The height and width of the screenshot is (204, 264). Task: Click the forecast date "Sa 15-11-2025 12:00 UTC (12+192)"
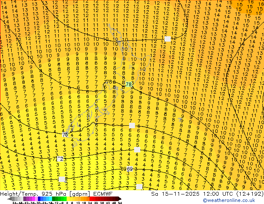coord(207,194)
